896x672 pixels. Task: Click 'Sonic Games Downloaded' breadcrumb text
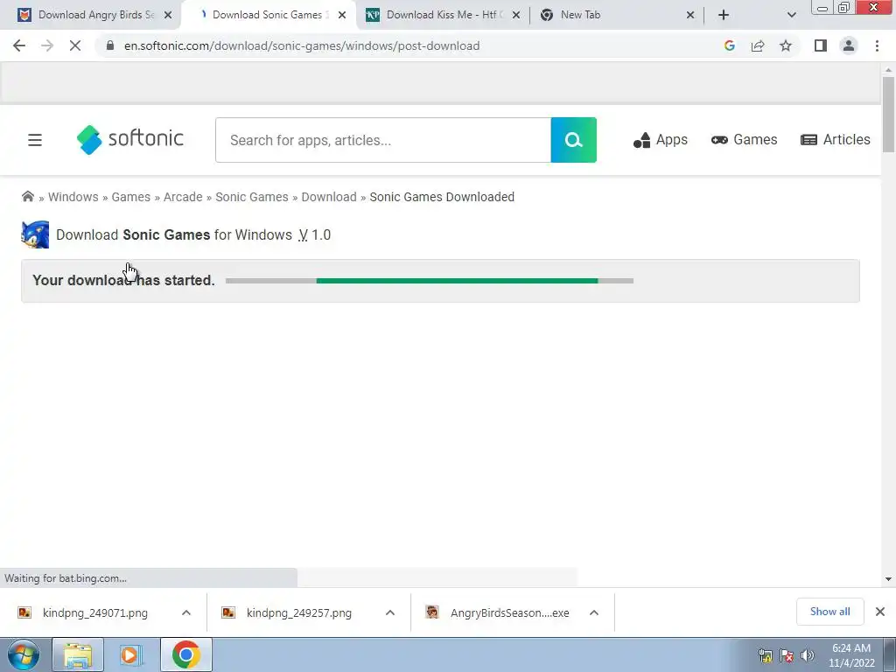click(x=442, y=197)
